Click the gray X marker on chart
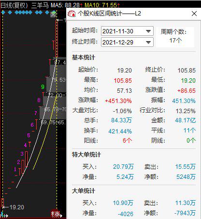Image resolution: width=201 pixels, height=219 pixels. tap(53, 15)
